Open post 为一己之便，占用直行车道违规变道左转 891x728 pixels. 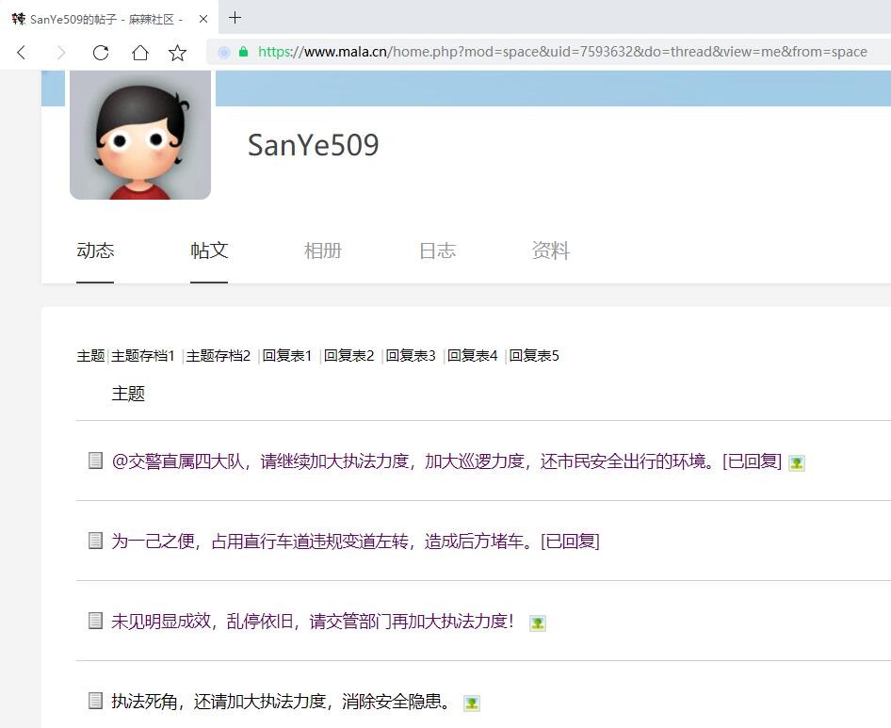coord(355,541)
